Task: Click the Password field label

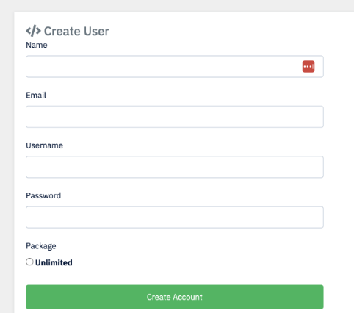Action: (43, 195)
